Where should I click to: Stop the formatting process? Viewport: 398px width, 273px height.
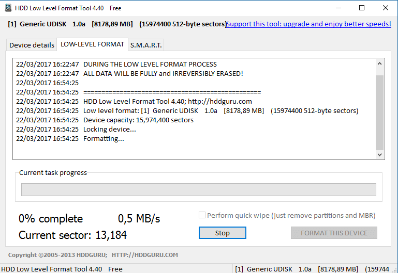click(223, 233)
